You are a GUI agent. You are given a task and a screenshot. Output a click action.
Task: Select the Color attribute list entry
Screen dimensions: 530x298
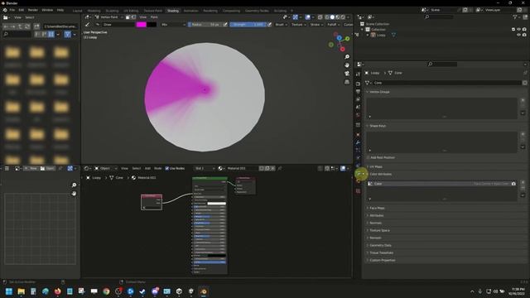tap(441, 184)
